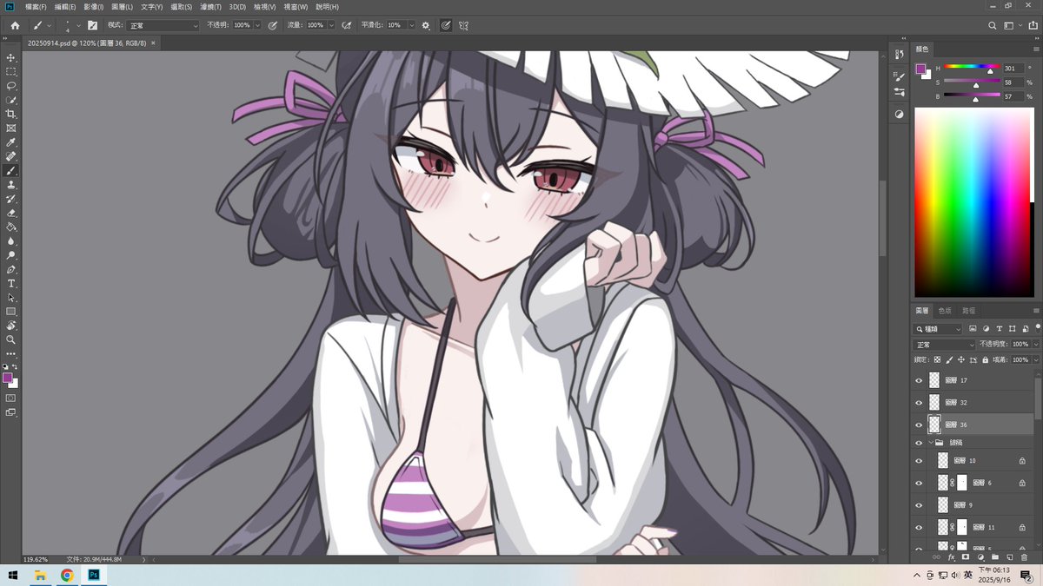Hide layer 圖層 9
This screenshot has width=1043, height=586.
pos(920,505)
